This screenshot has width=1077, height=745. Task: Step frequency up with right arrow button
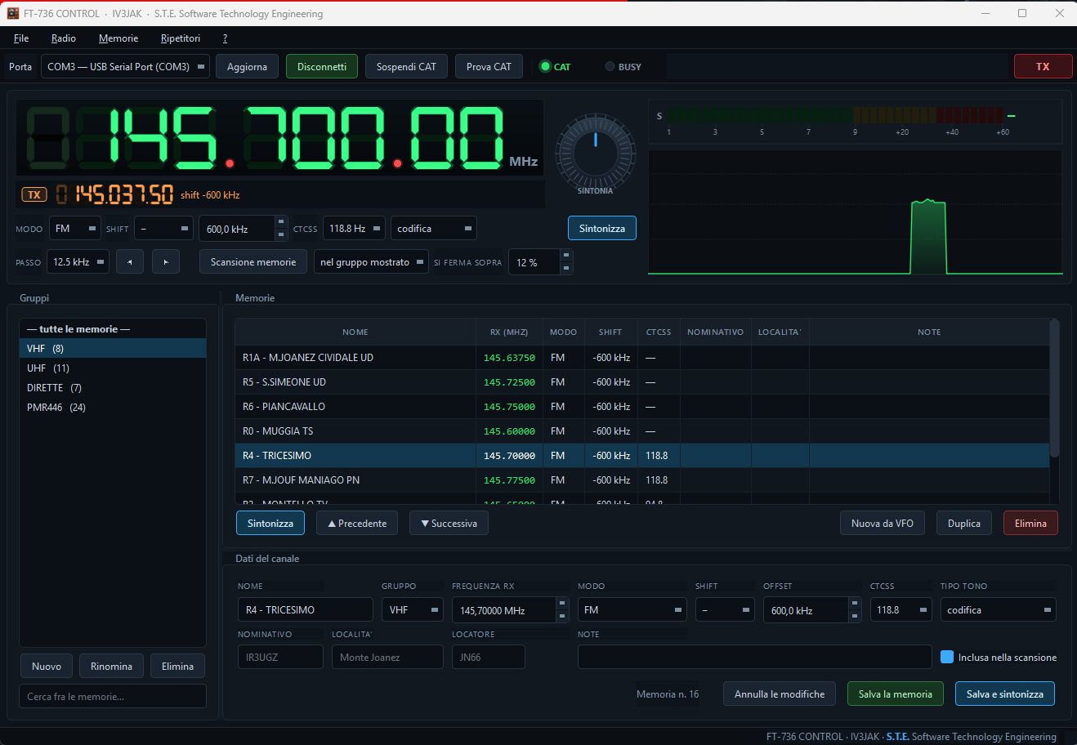(166, 262)
